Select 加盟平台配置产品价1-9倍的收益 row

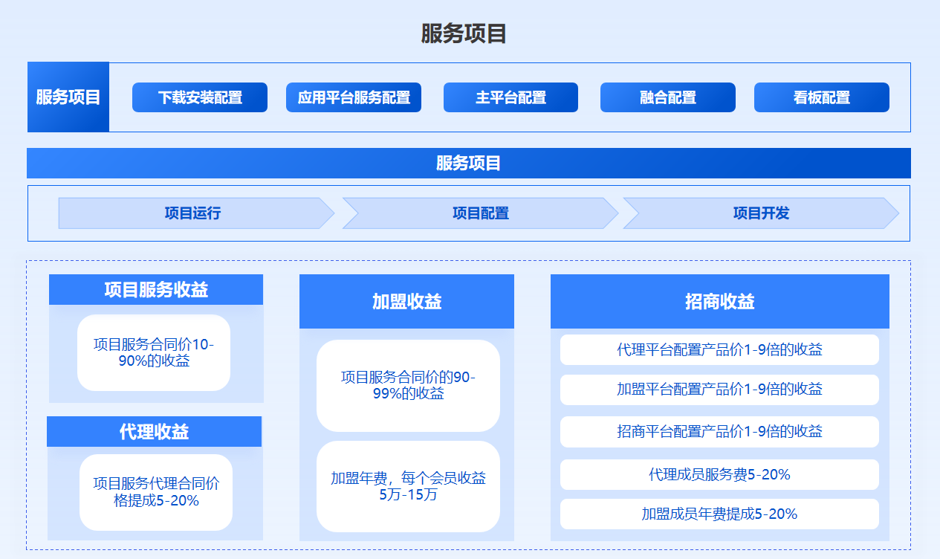[719, 390]
